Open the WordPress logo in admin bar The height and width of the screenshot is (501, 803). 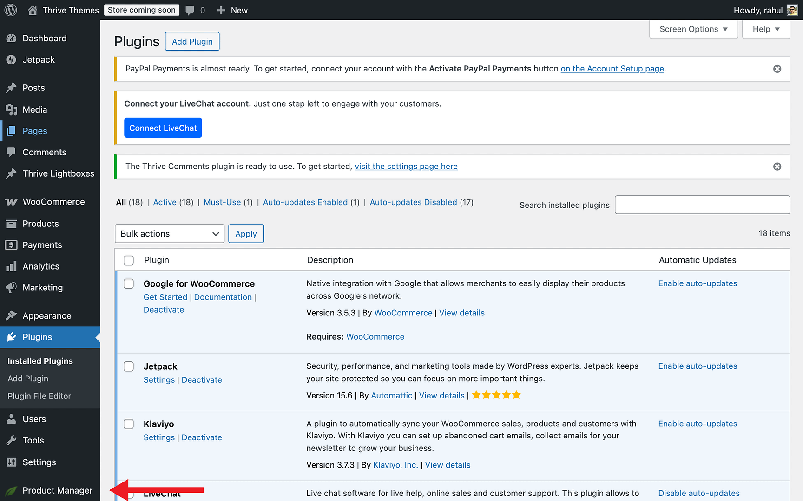[x=10, y=10]
